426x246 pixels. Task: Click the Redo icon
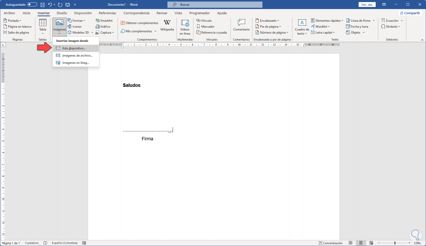click(x=60, y=5)
